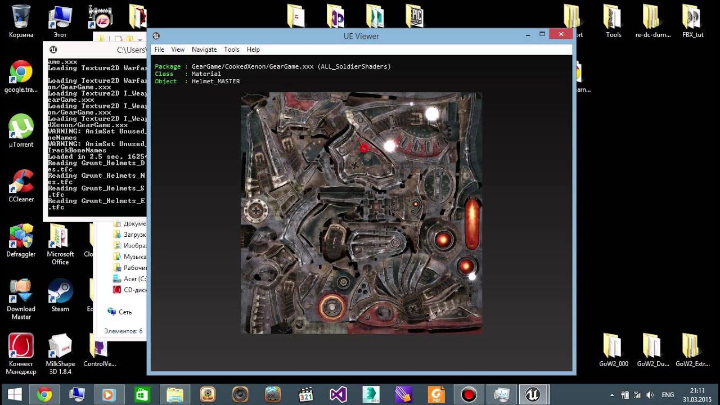The width and height of the screenshot is (720, 405).
Task: Select the Download Master desktop icon
Action: pos(21,299)
